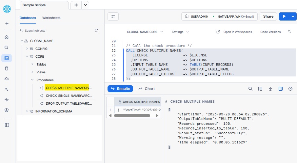Click the CHECK_MULTIPLE_NAMES column header

[138, 102]
